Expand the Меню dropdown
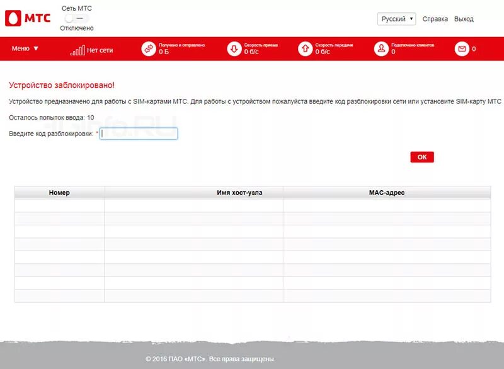This screenshot has height=369, width=504. tap(25, 48)
